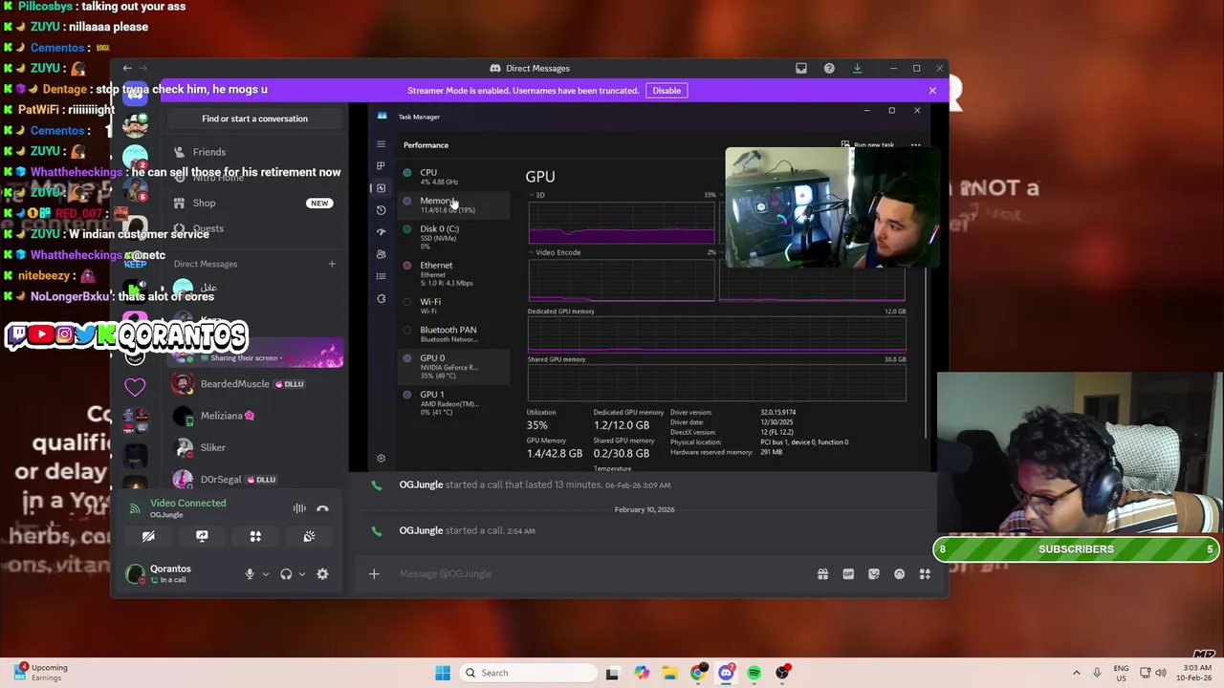Start an Activity

[255, 537]
